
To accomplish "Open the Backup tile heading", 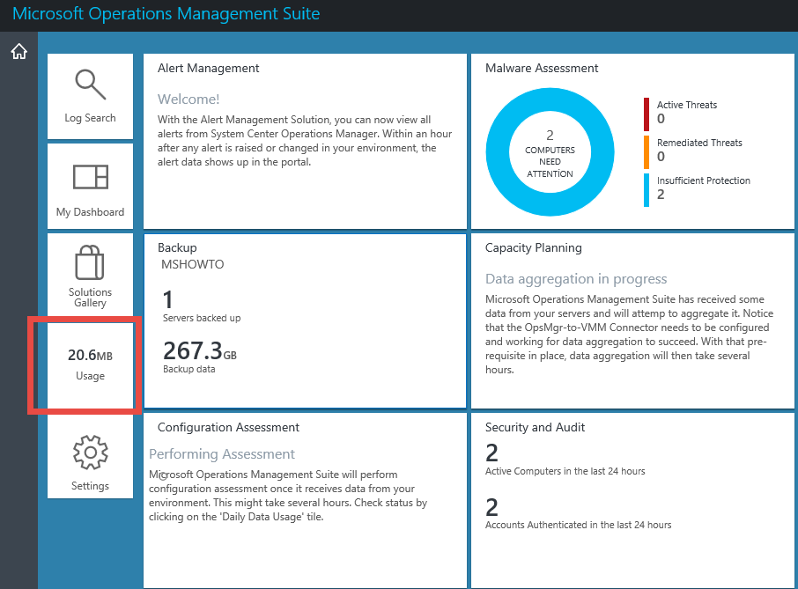I will point(177,247).
